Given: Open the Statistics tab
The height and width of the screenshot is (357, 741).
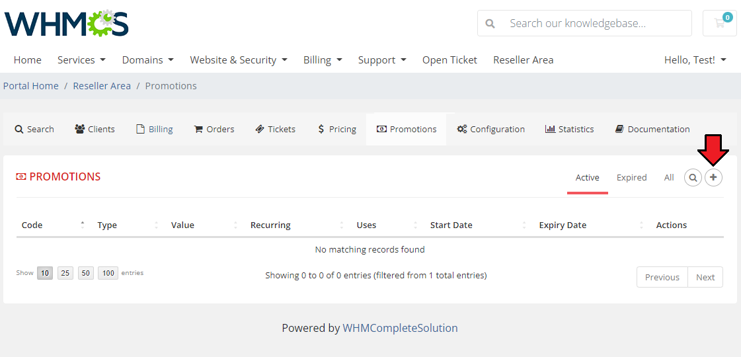Looking at the screenshot, I should 569,129.
